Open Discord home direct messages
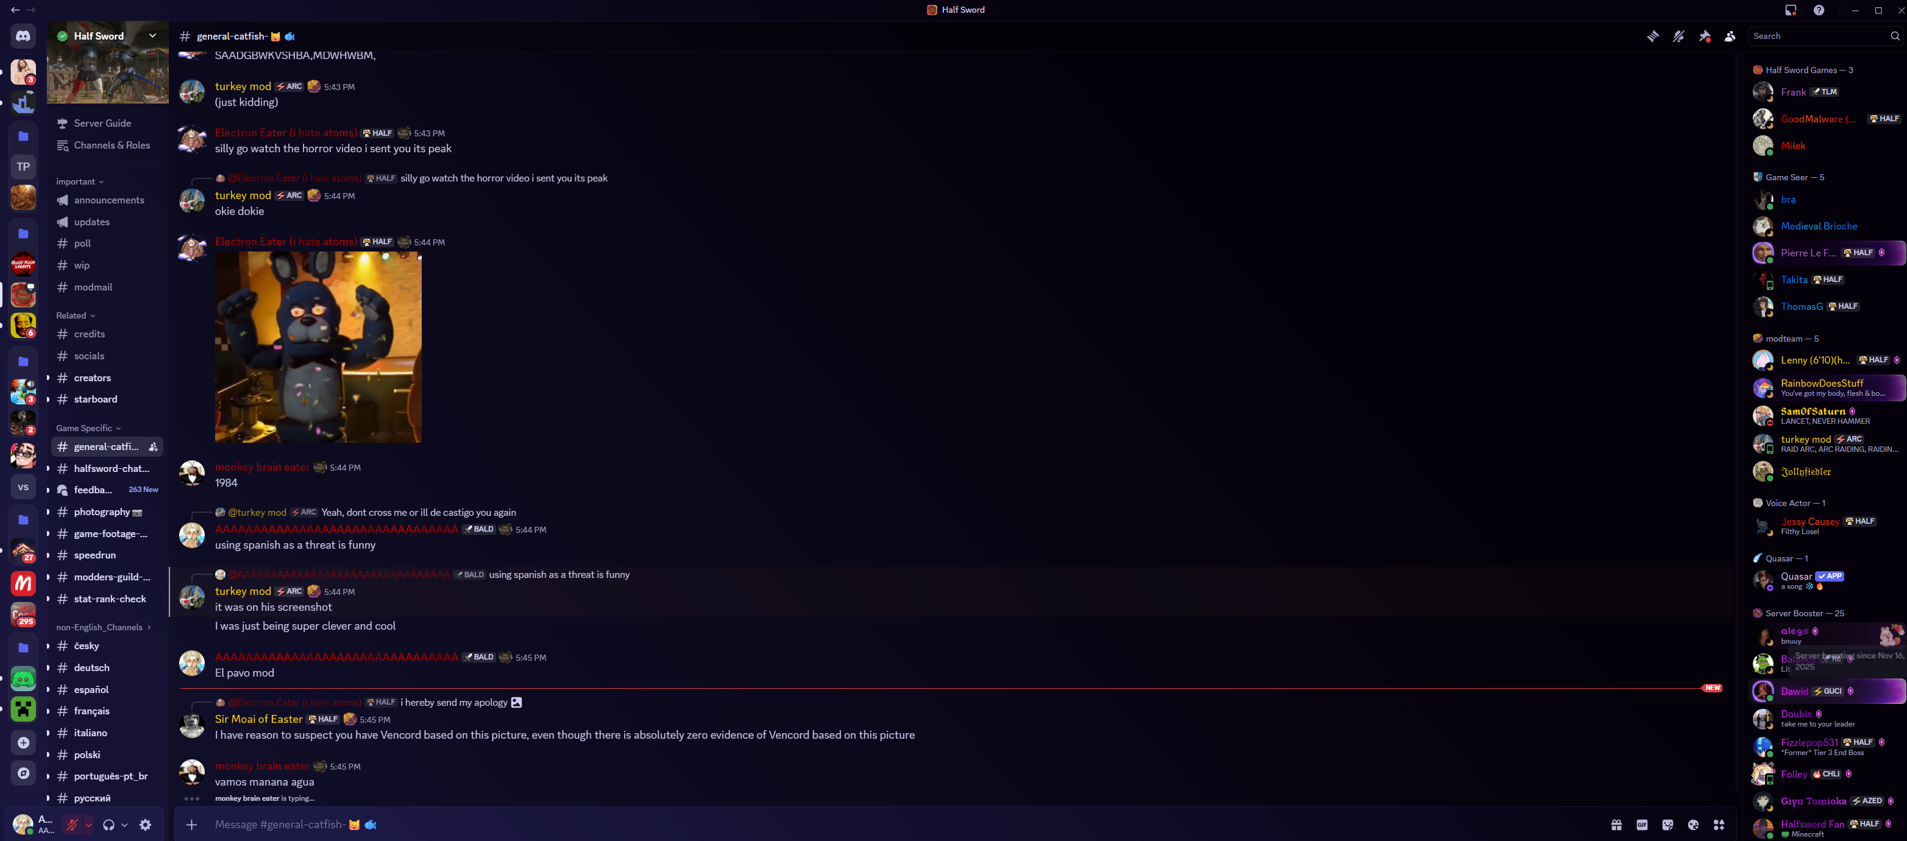The image size is (1907, 841). [23, 37]
